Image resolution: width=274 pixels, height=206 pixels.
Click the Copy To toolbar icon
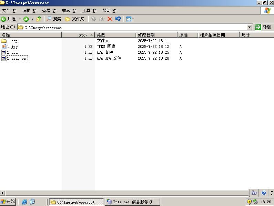[x=102, y=19]
